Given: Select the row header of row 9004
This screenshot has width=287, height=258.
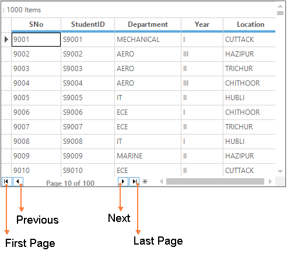Looking at the screenshot, I should coord(6,83).
